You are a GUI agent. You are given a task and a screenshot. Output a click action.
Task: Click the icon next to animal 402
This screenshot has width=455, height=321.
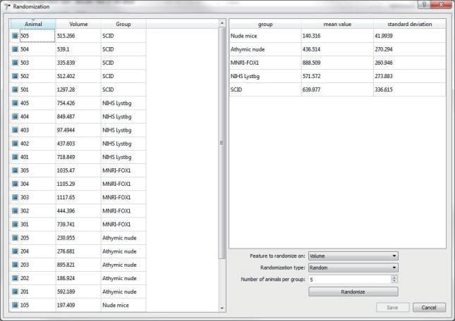click(x=15, y=144)
